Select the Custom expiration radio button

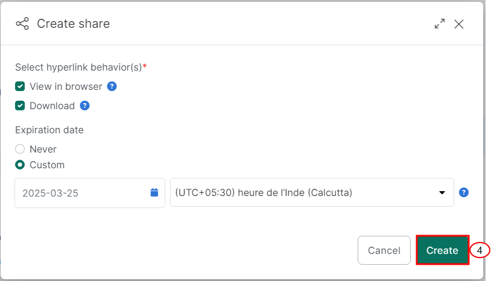20,165
